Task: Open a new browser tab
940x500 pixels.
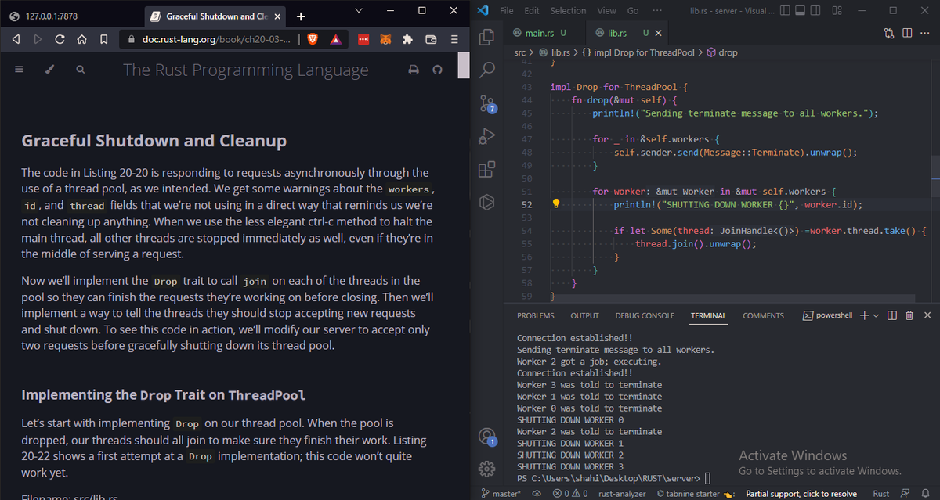Action: pyautogui.click(x=301, y=16)
